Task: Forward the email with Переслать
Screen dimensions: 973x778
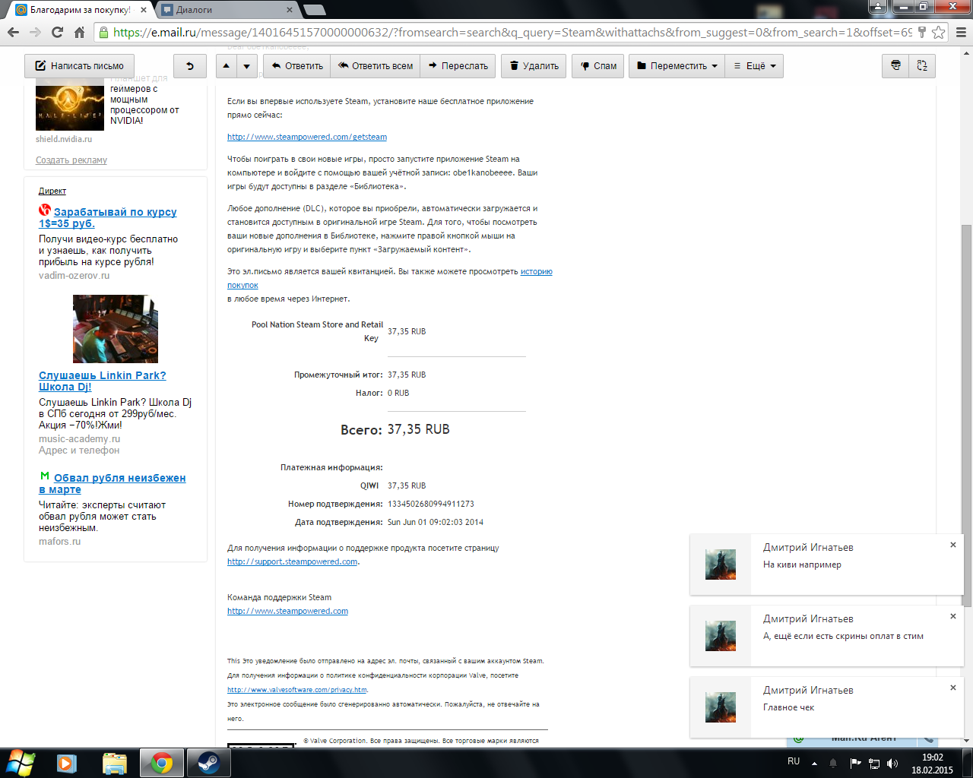Action: [x=458, y=66]
